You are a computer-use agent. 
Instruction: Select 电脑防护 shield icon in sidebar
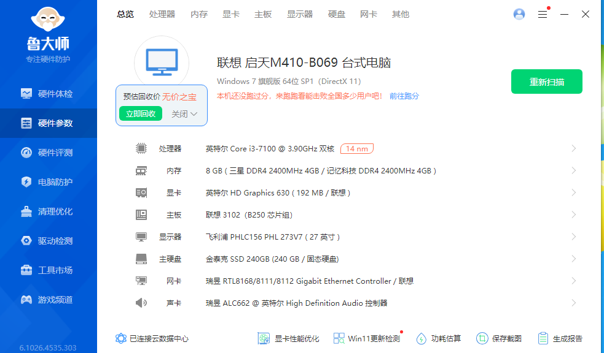(26, 182)
